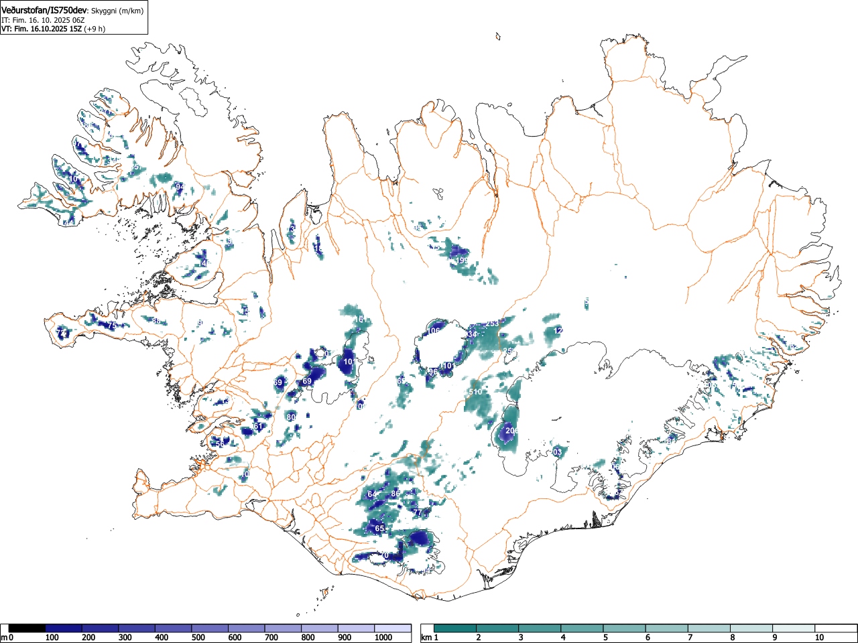Viewport: 858px width, 643px height.
Task: Click the 900–1000 m pale lavender legend band
Action: pyautogui.click(x=356, y=628)
